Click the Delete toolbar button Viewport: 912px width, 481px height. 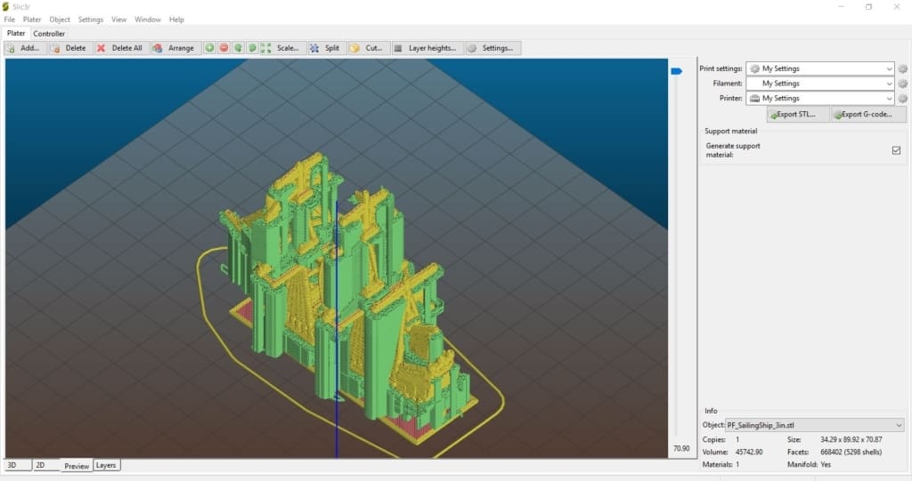[69, 48]
